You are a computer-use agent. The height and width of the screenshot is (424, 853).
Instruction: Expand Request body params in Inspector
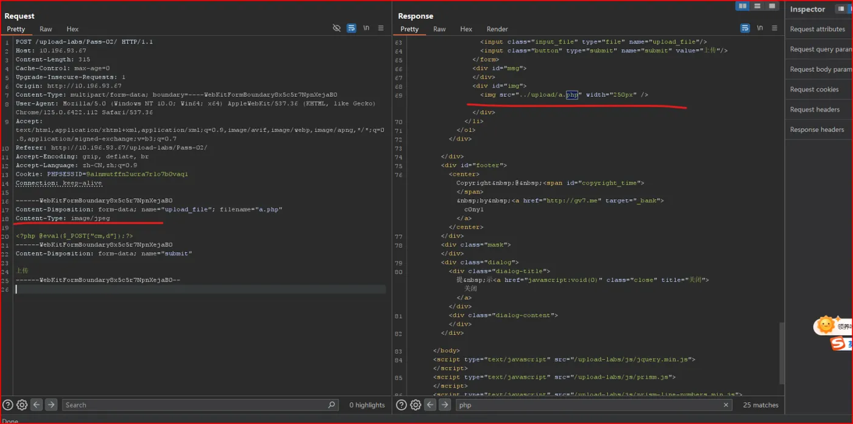(x=819, y=69)
